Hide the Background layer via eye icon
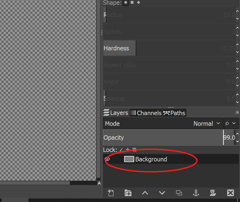 pos(107,159)
